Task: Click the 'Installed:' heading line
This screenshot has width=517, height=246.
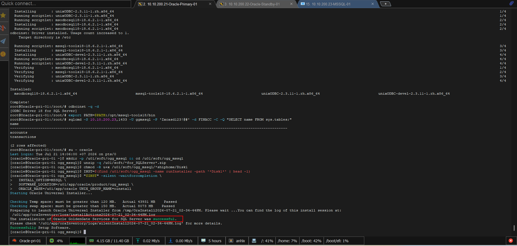Action: (x=21, y=89)
